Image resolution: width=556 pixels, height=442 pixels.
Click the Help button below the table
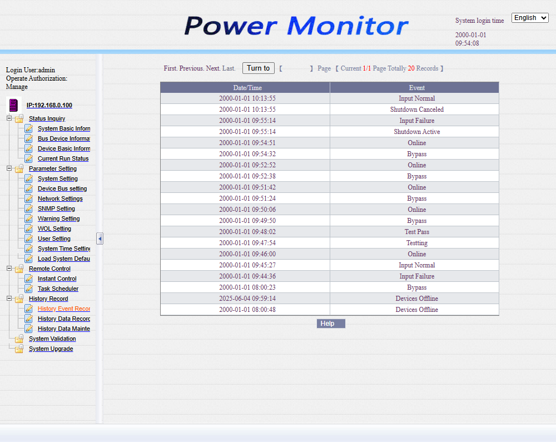331,324
